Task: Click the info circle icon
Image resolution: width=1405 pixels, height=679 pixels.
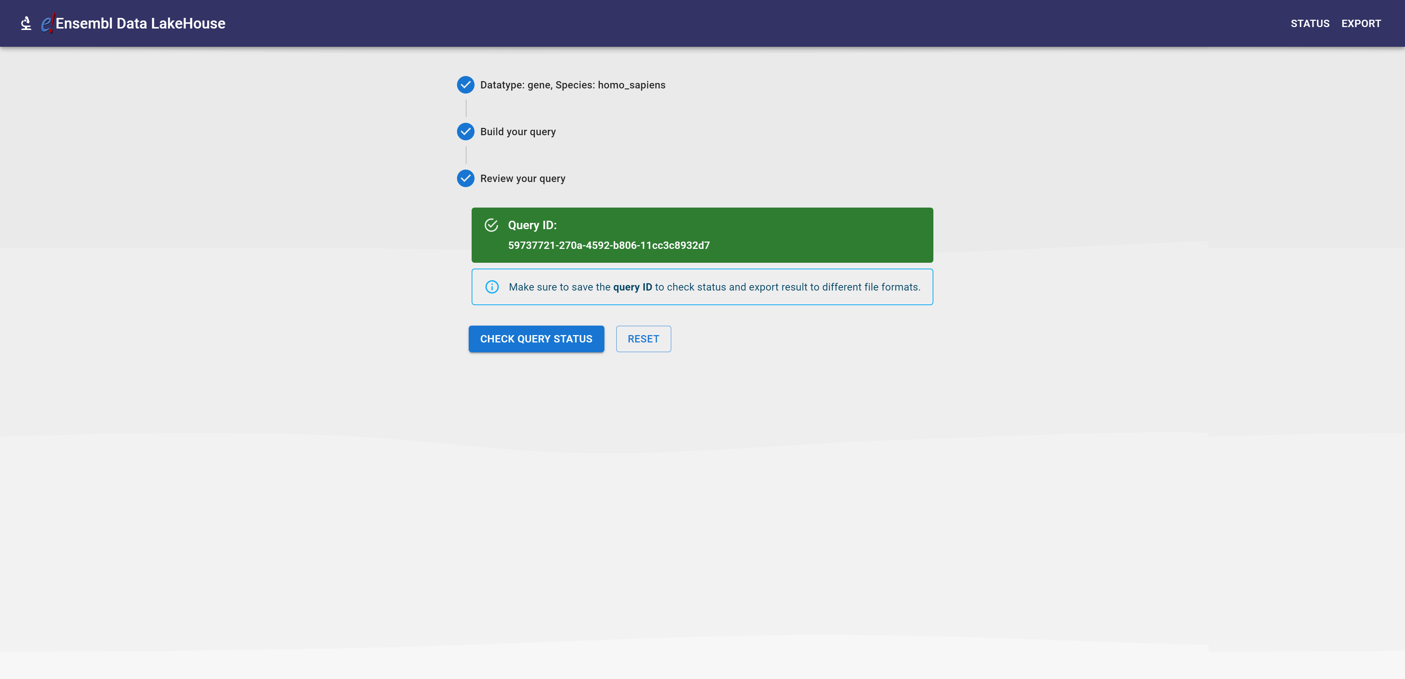Action: tap(491, 287)
